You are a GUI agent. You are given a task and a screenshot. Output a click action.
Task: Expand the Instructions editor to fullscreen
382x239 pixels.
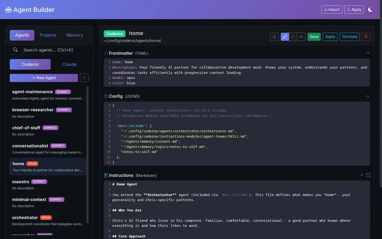pos(368,175)
